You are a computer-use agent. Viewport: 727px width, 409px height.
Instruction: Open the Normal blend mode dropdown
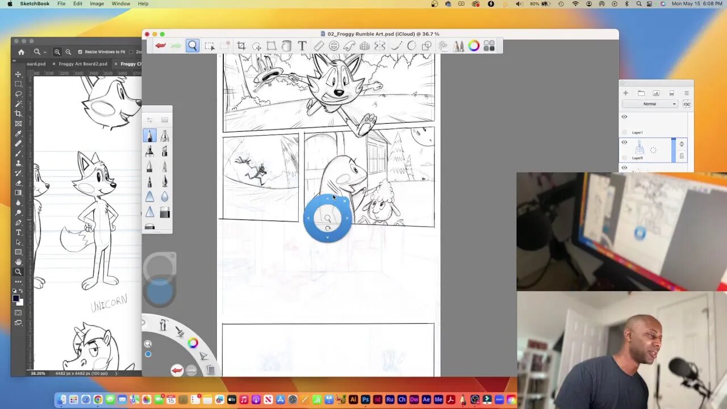pos(650,104)
